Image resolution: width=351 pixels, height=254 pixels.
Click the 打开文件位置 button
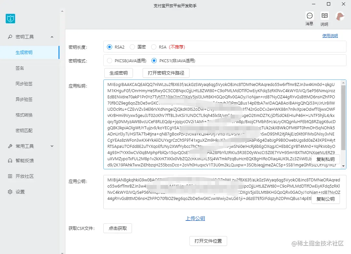tap(208, 241)
